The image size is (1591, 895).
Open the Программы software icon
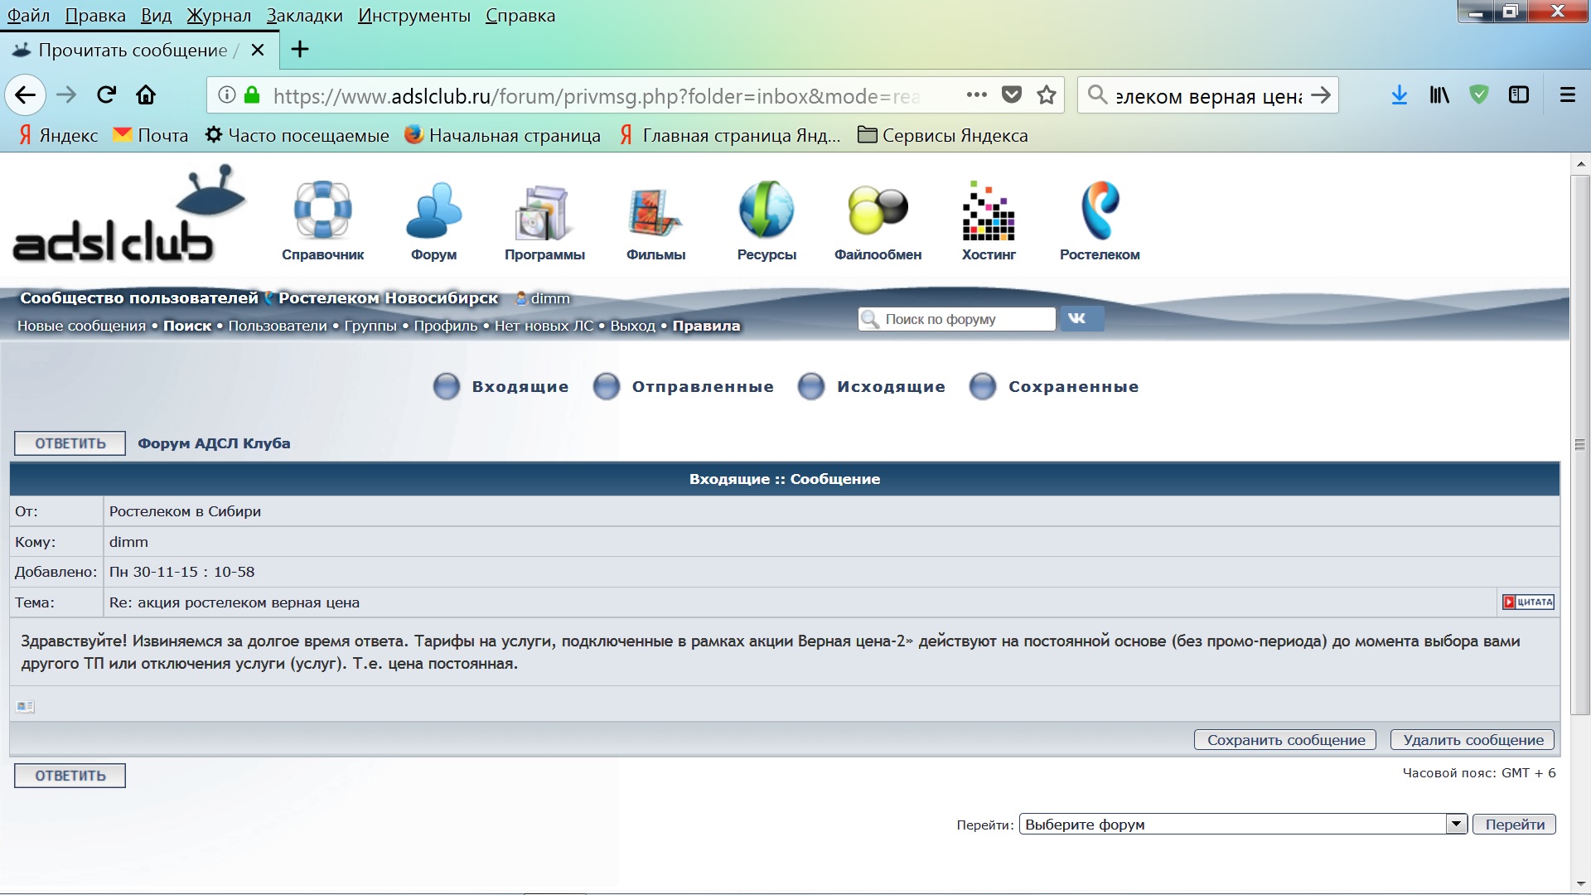[x=544, y=212]
